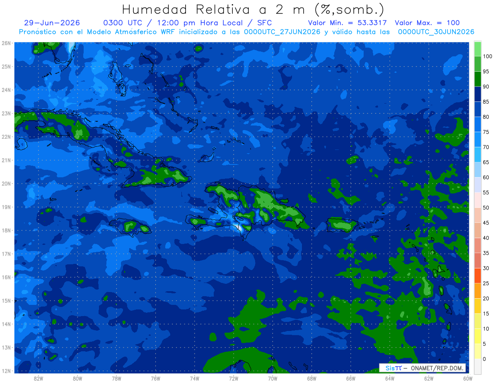
Task: Click the 70W longitude axis label
Action: [272, 378]
